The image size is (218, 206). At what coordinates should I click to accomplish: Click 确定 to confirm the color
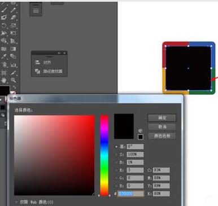[x=162, y=118]
